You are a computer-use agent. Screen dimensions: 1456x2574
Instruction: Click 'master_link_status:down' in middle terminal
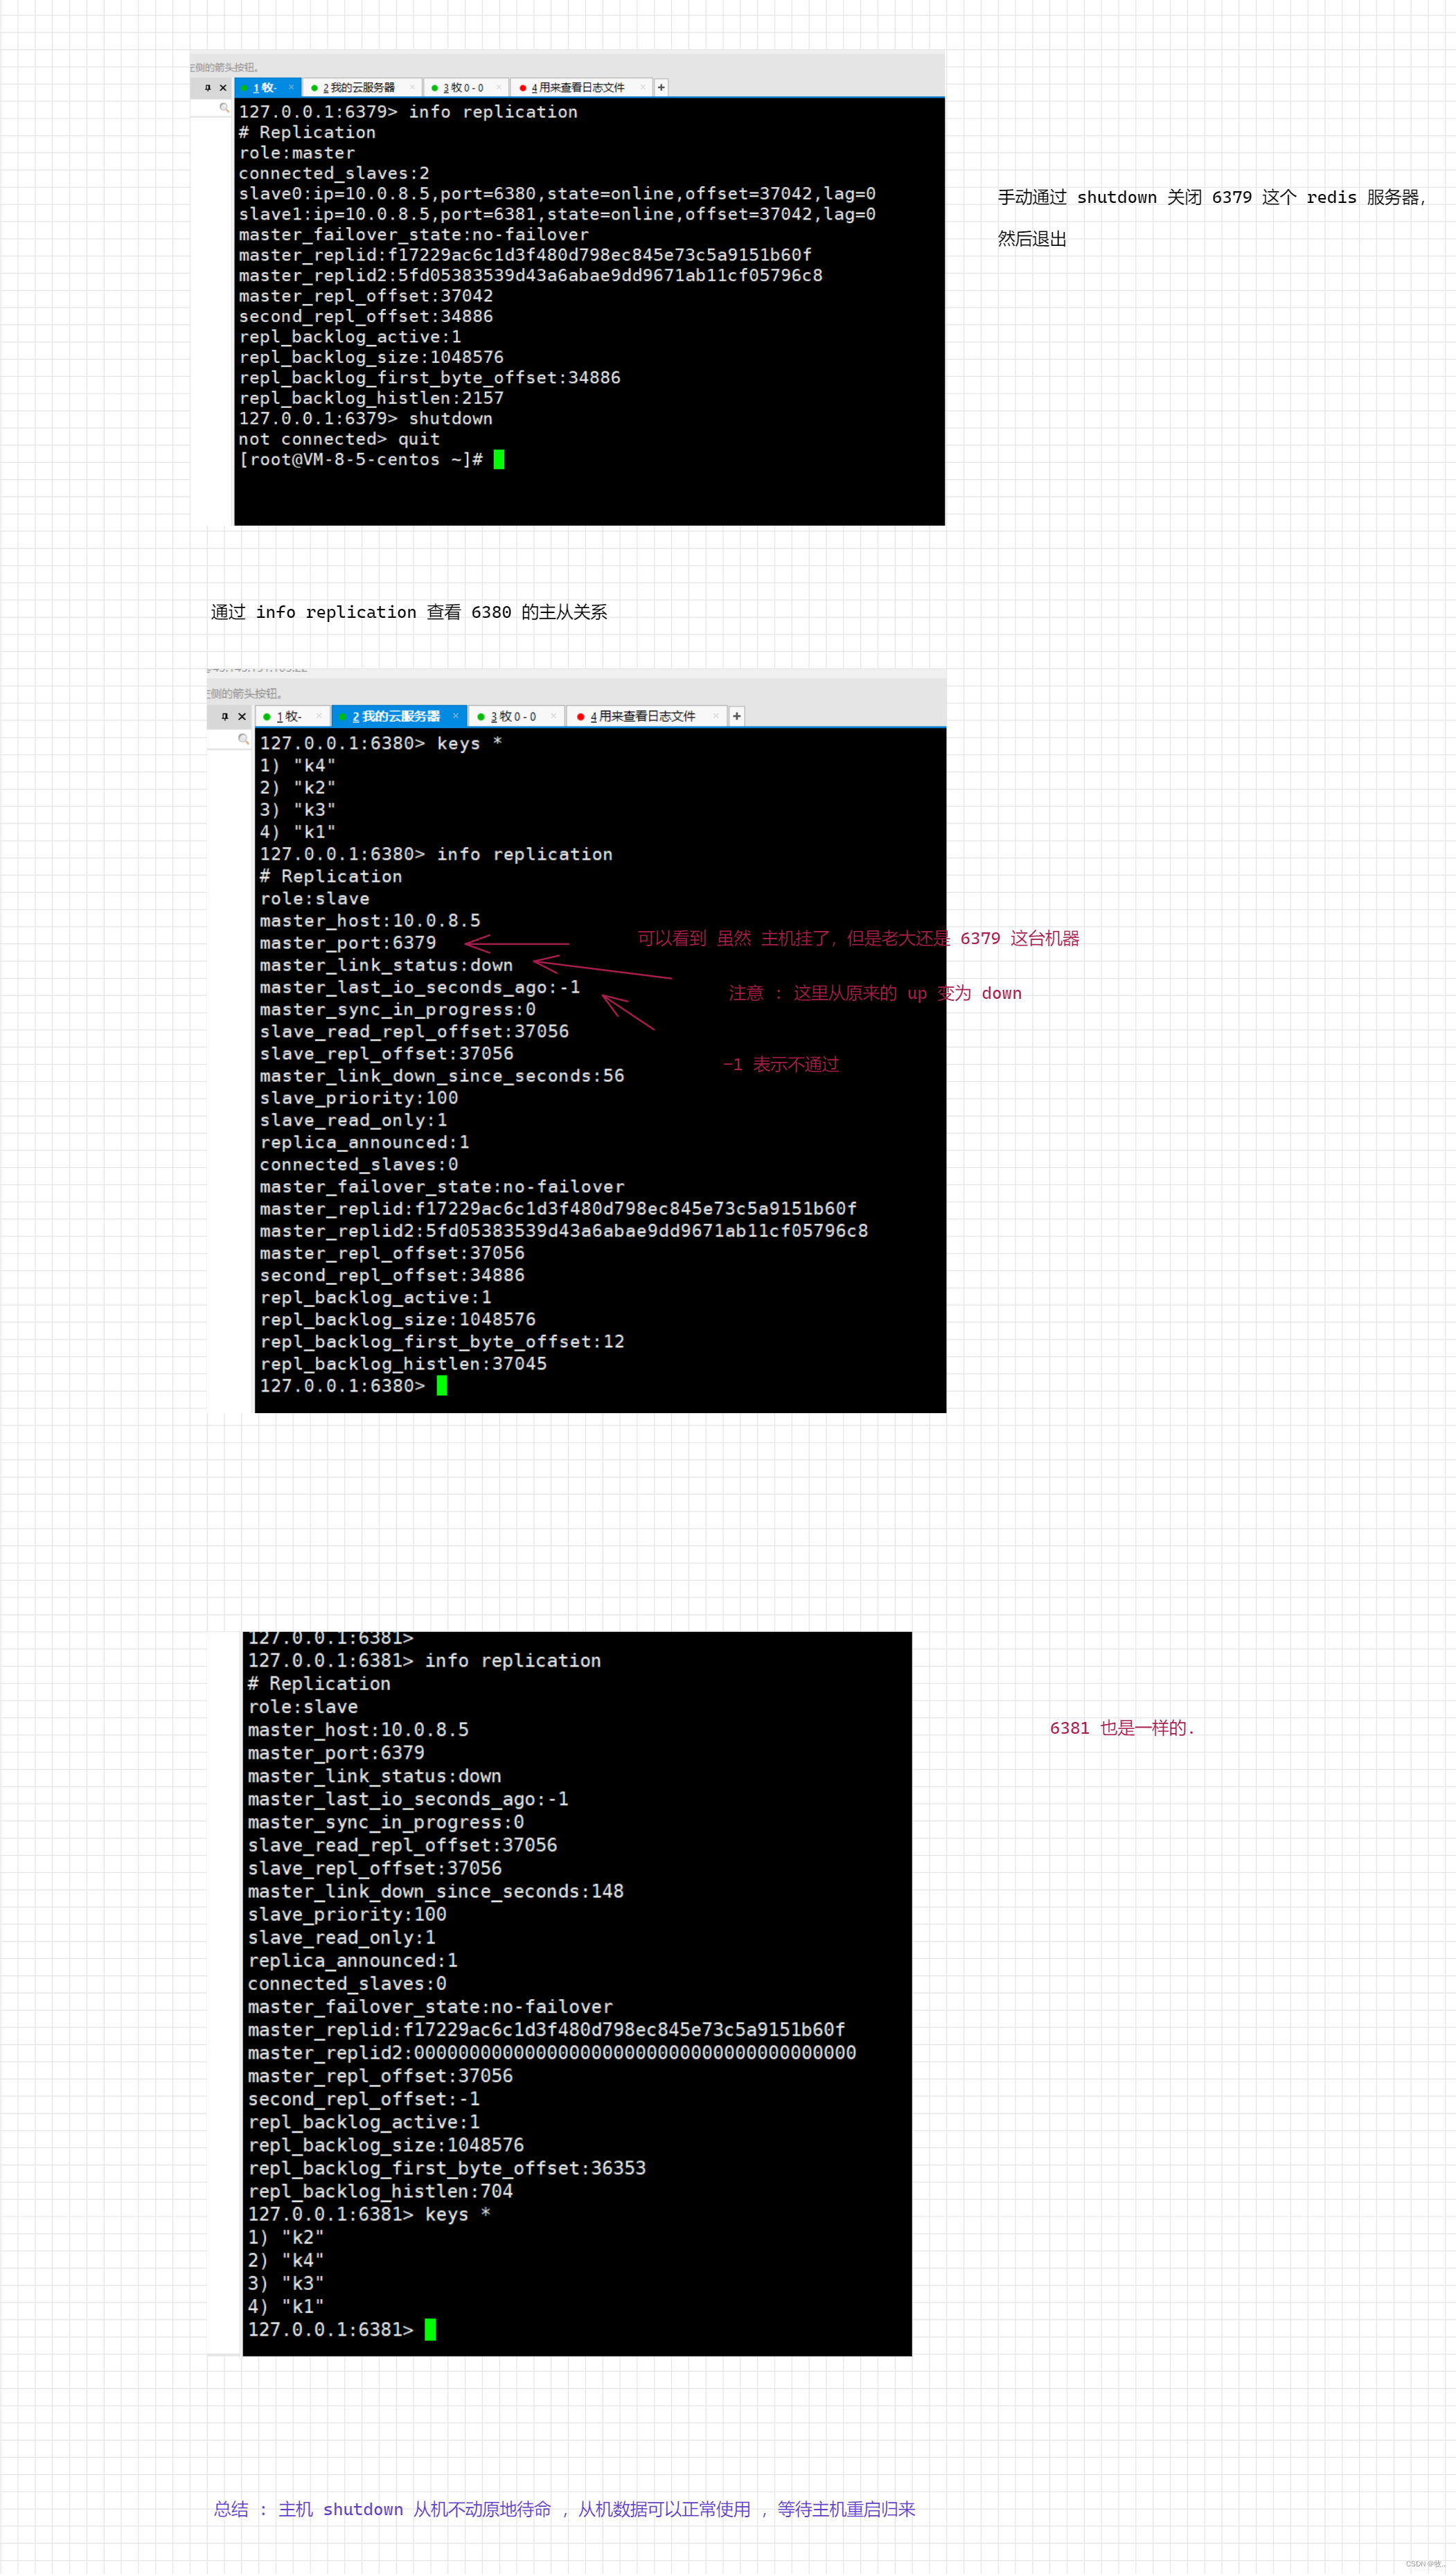[386, 965]
